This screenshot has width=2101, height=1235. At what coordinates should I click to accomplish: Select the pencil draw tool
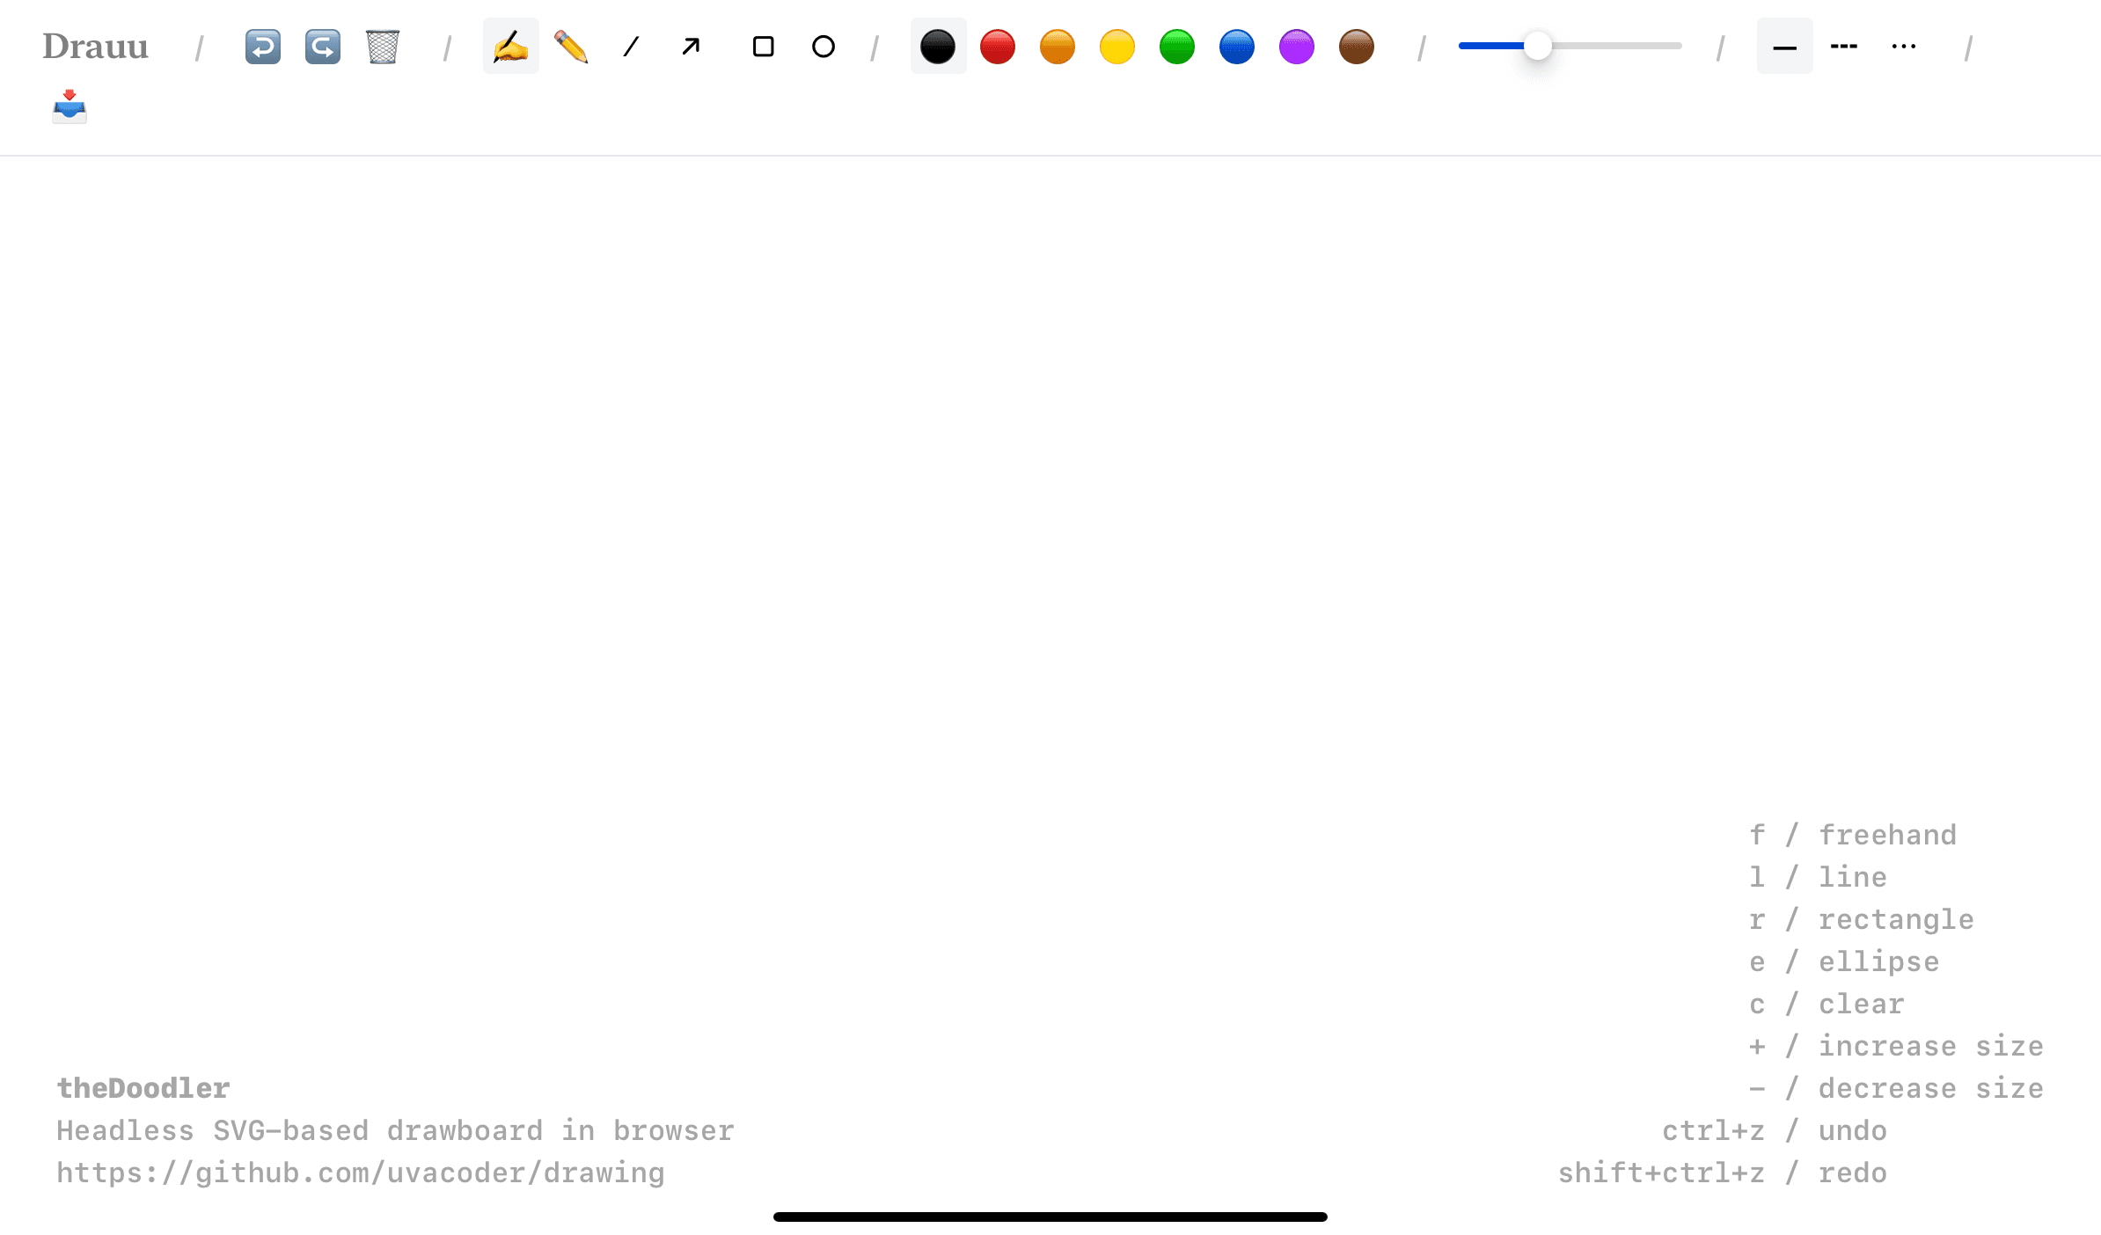[x=570, y=46]
